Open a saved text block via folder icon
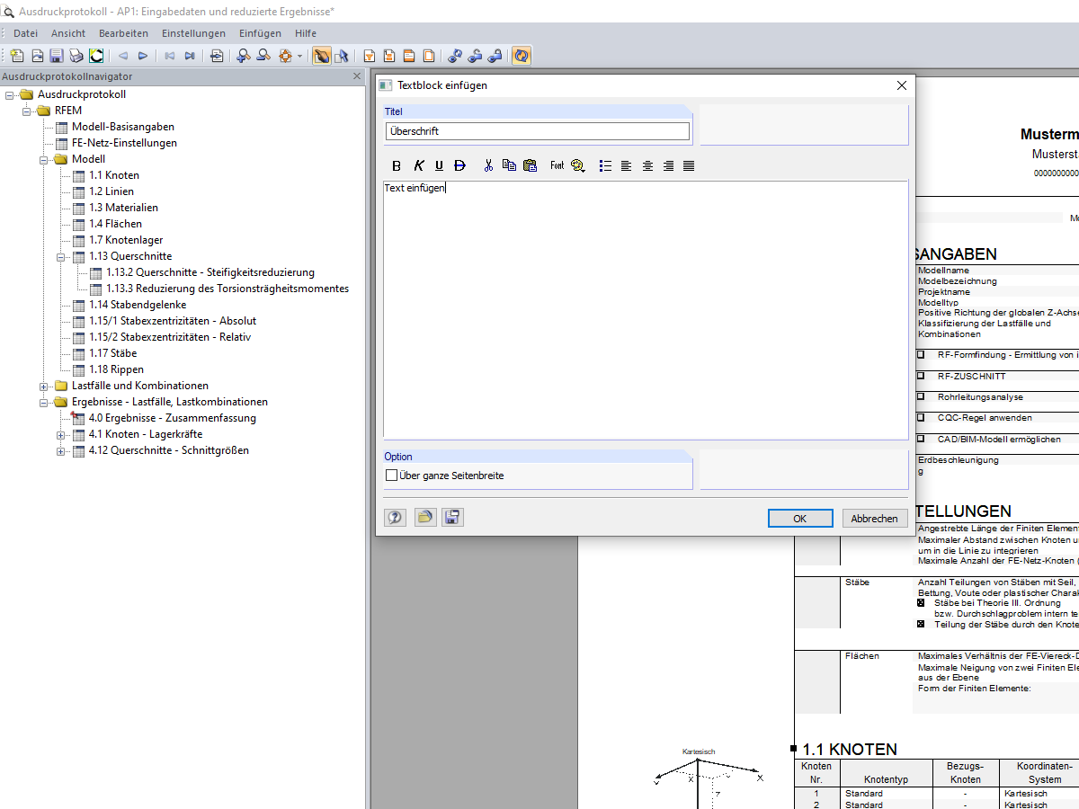The image size is (1079, 809). pyautogui.click(x=424, y=518)
